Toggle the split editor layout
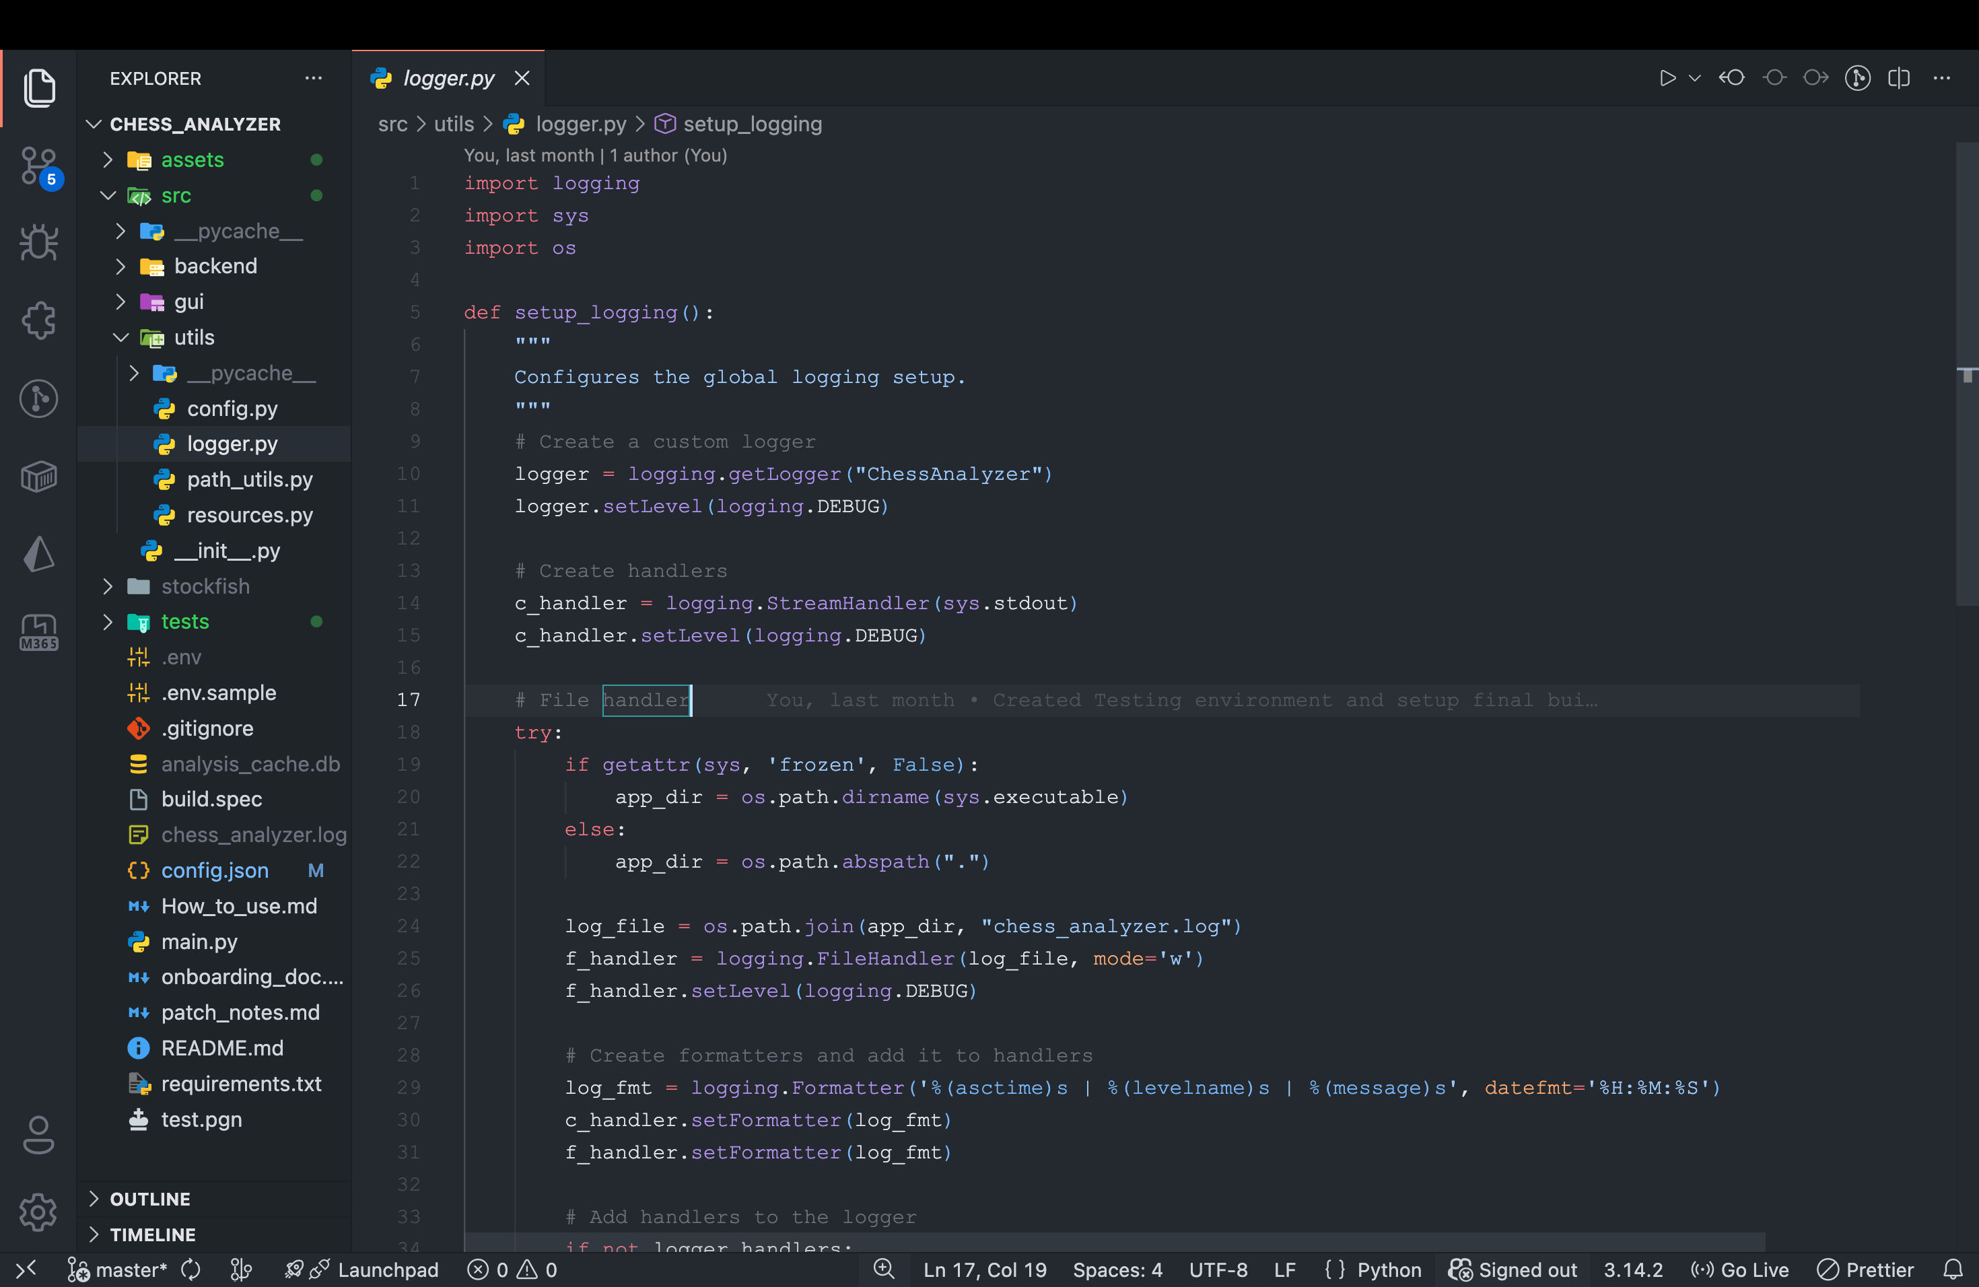The width and height of the screenshot is (1979, 1287). [x=1900, y=77]
